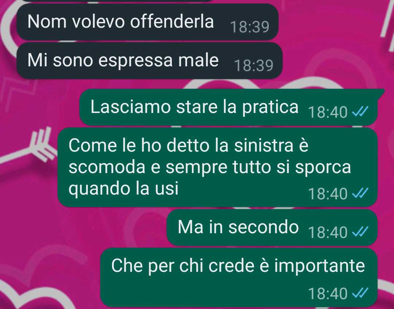Viewport: 394px width, 309px height.
Task: Click the 18:40 time beside 'Ma in secondo'
Action: [x=328, y=232]
